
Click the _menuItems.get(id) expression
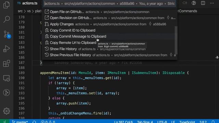101,78
